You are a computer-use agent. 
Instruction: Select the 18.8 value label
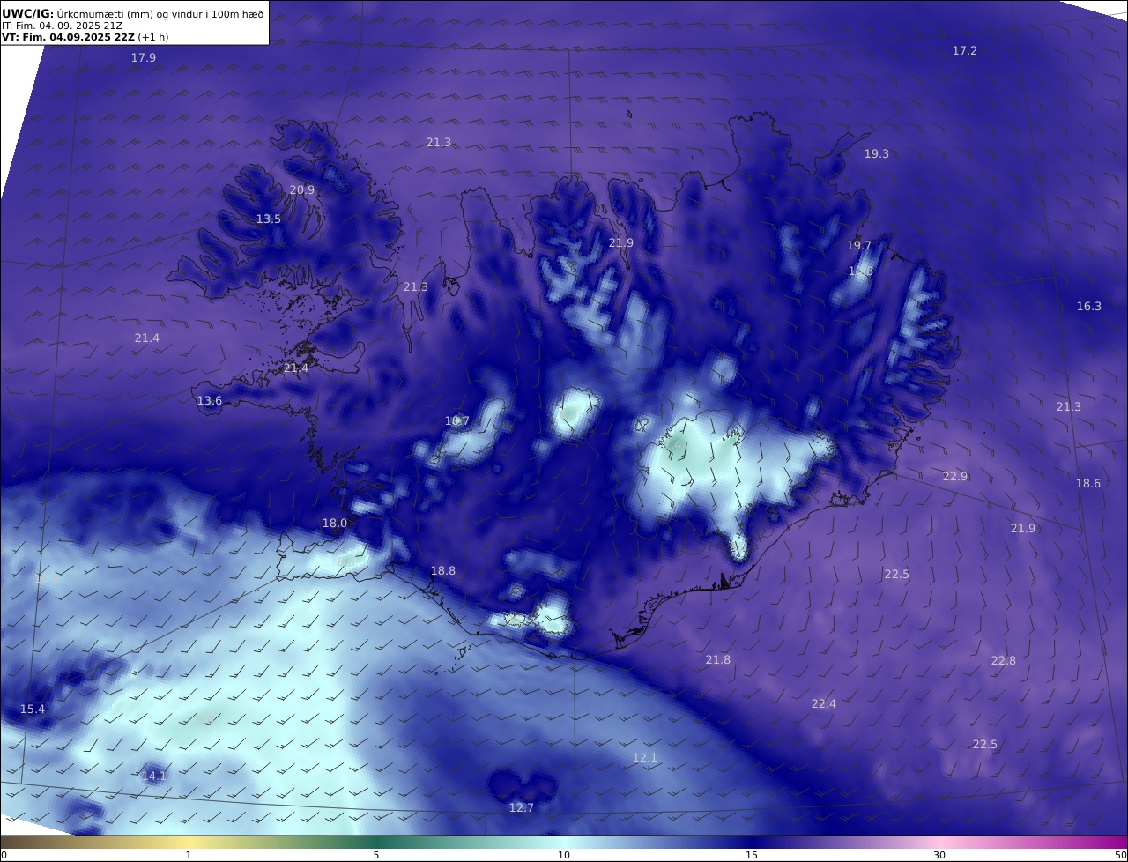443,571
